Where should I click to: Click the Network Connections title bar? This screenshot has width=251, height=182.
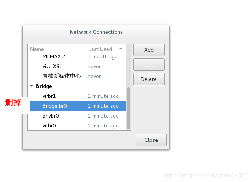pyautogui.click(x=96, y=32)
